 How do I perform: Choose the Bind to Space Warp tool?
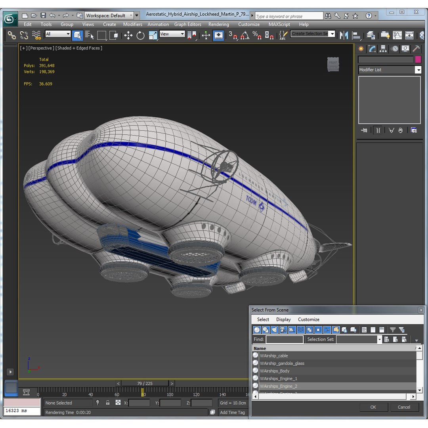pos(36,35)
